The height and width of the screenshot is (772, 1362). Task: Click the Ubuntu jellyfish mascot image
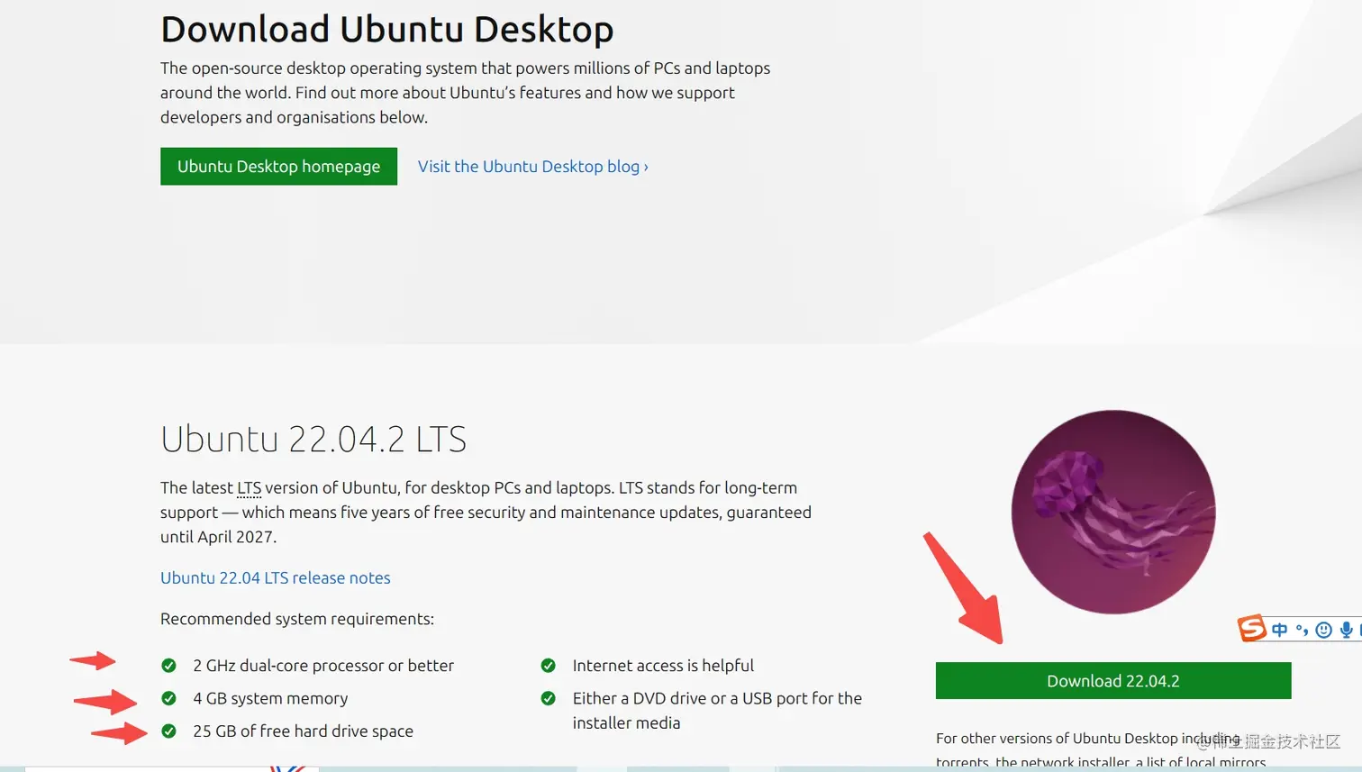[x=1112, y=512]
